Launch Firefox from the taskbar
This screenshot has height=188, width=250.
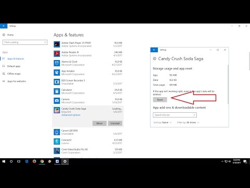[x=34, y=161]
